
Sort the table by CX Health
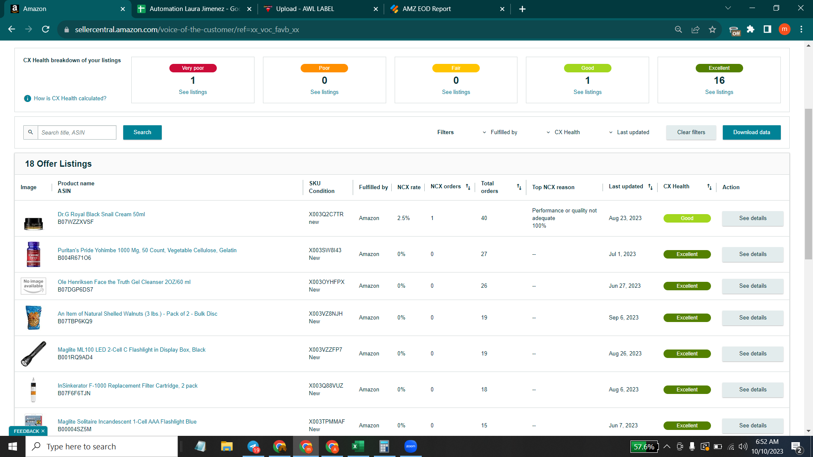coord(709,187)
